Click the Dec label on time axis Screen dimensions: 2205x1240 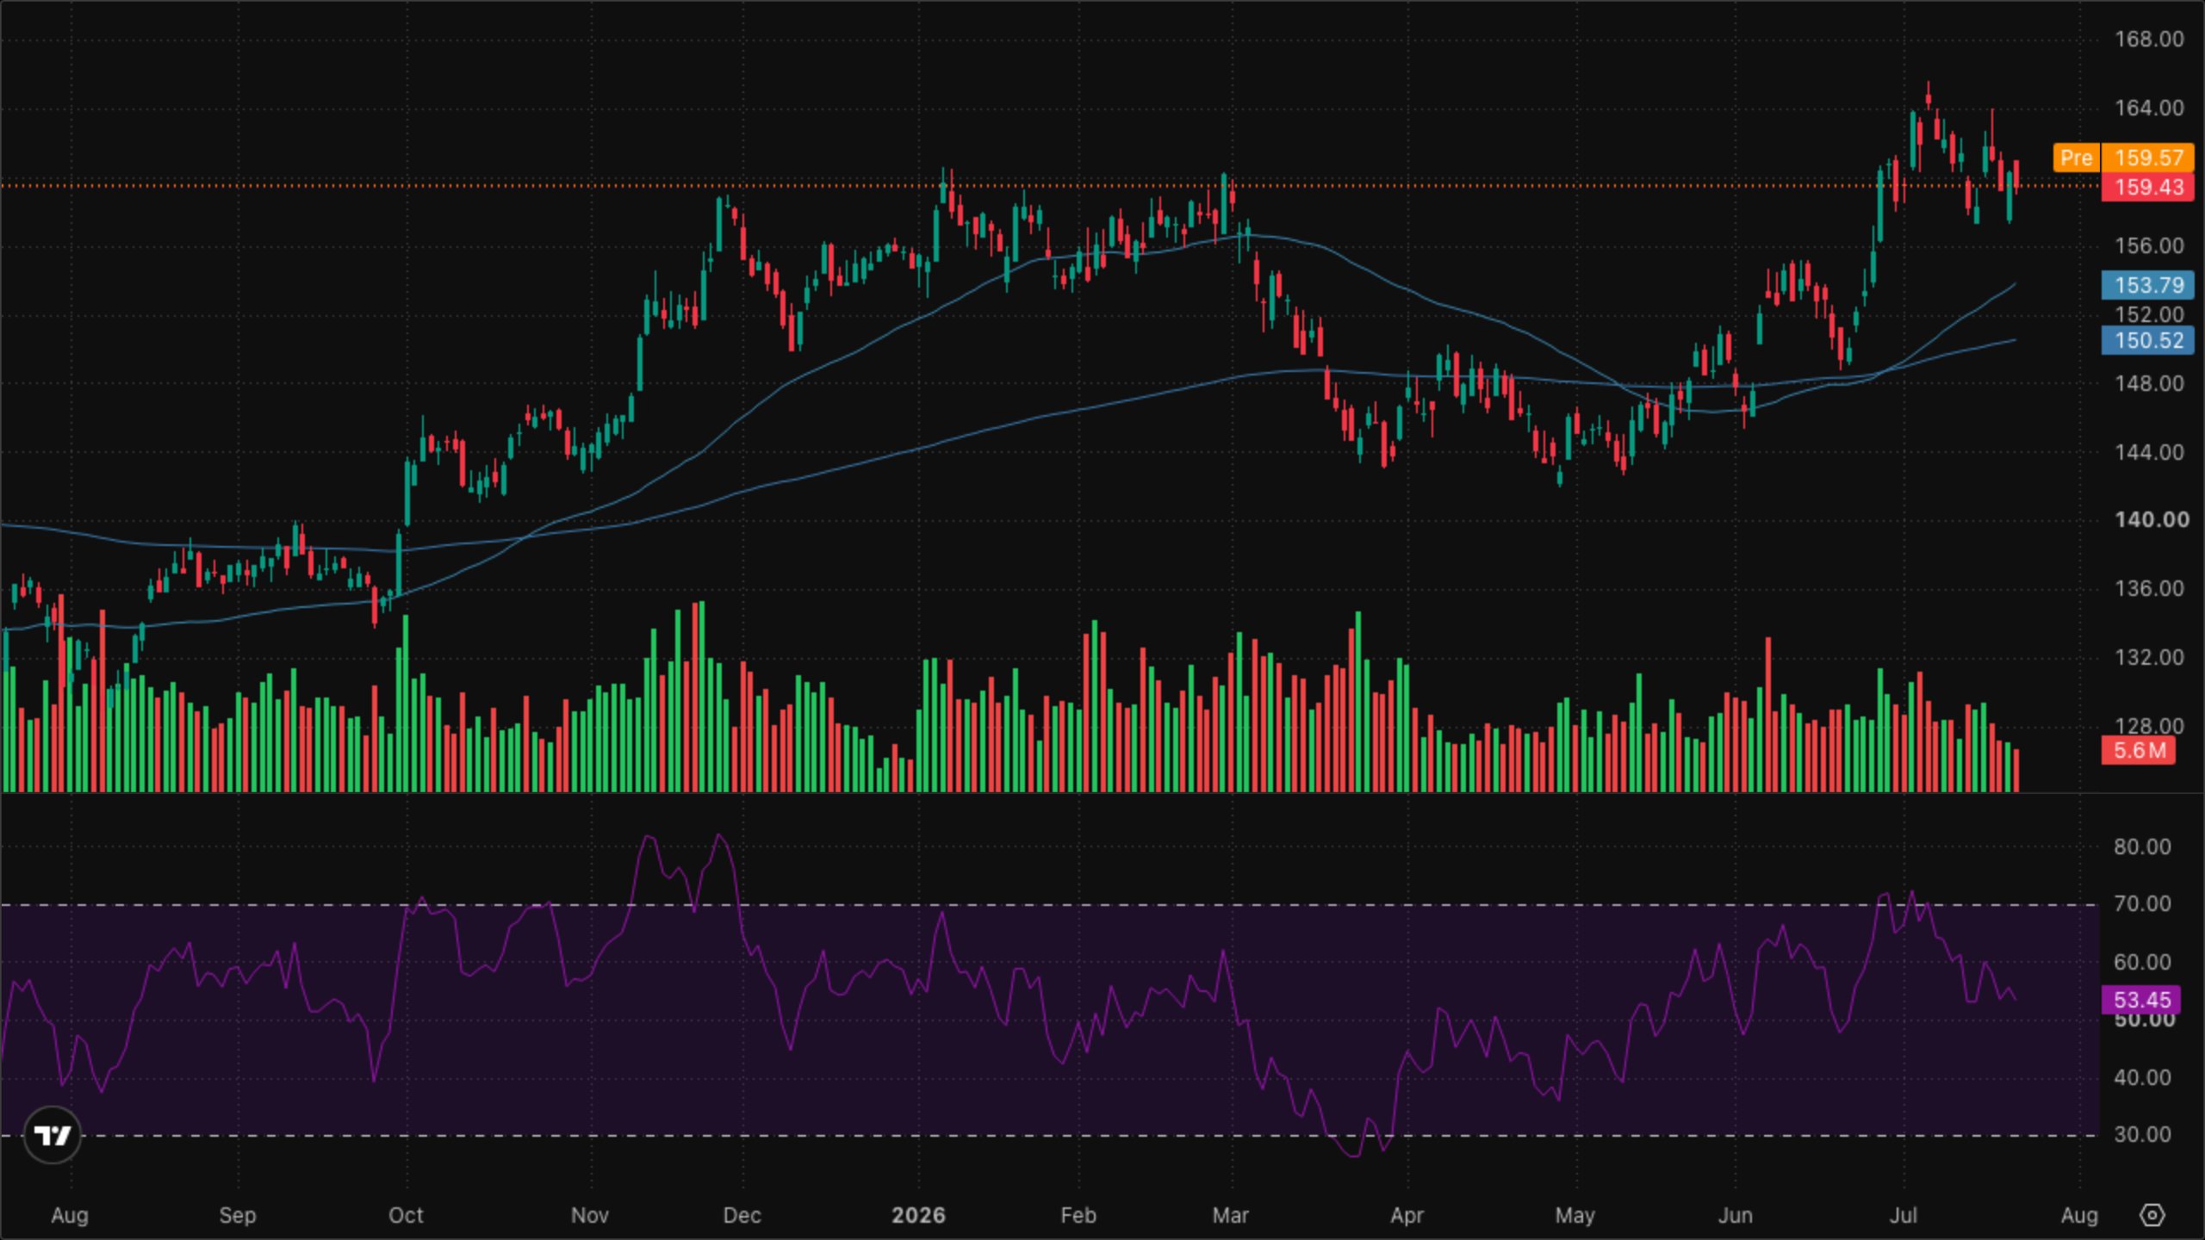742,1215
